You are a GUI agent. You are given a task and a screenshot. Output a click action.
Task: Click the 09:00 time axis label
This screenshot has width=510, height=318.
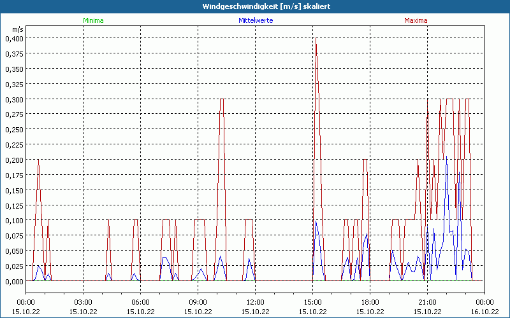(198, 303)
